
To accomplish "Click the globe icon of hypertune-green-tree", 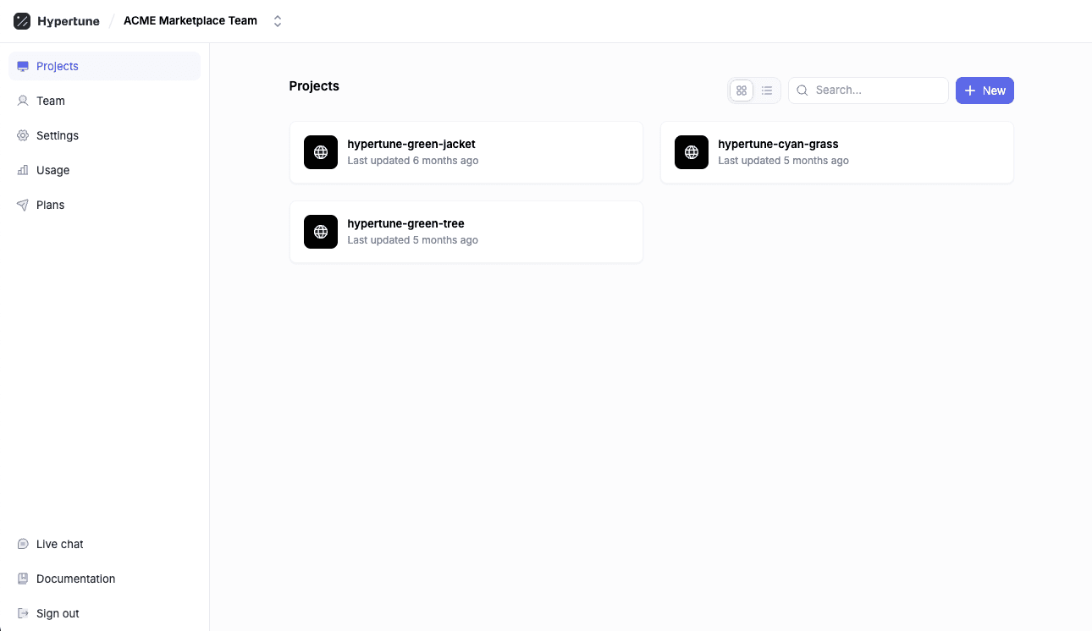I will tap(321, 232).
